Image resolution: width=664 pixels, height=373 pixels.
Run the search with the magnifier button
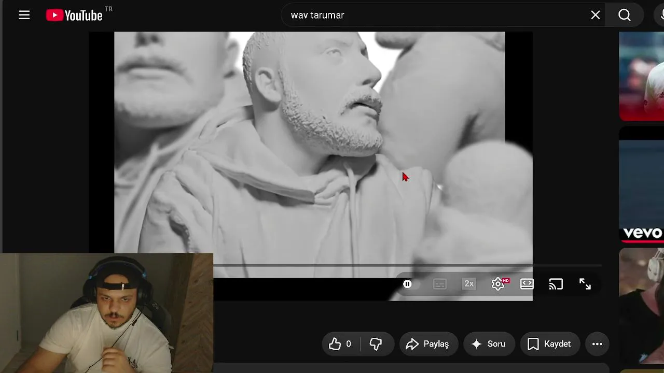pyautogui.click(x=625, y=15)
